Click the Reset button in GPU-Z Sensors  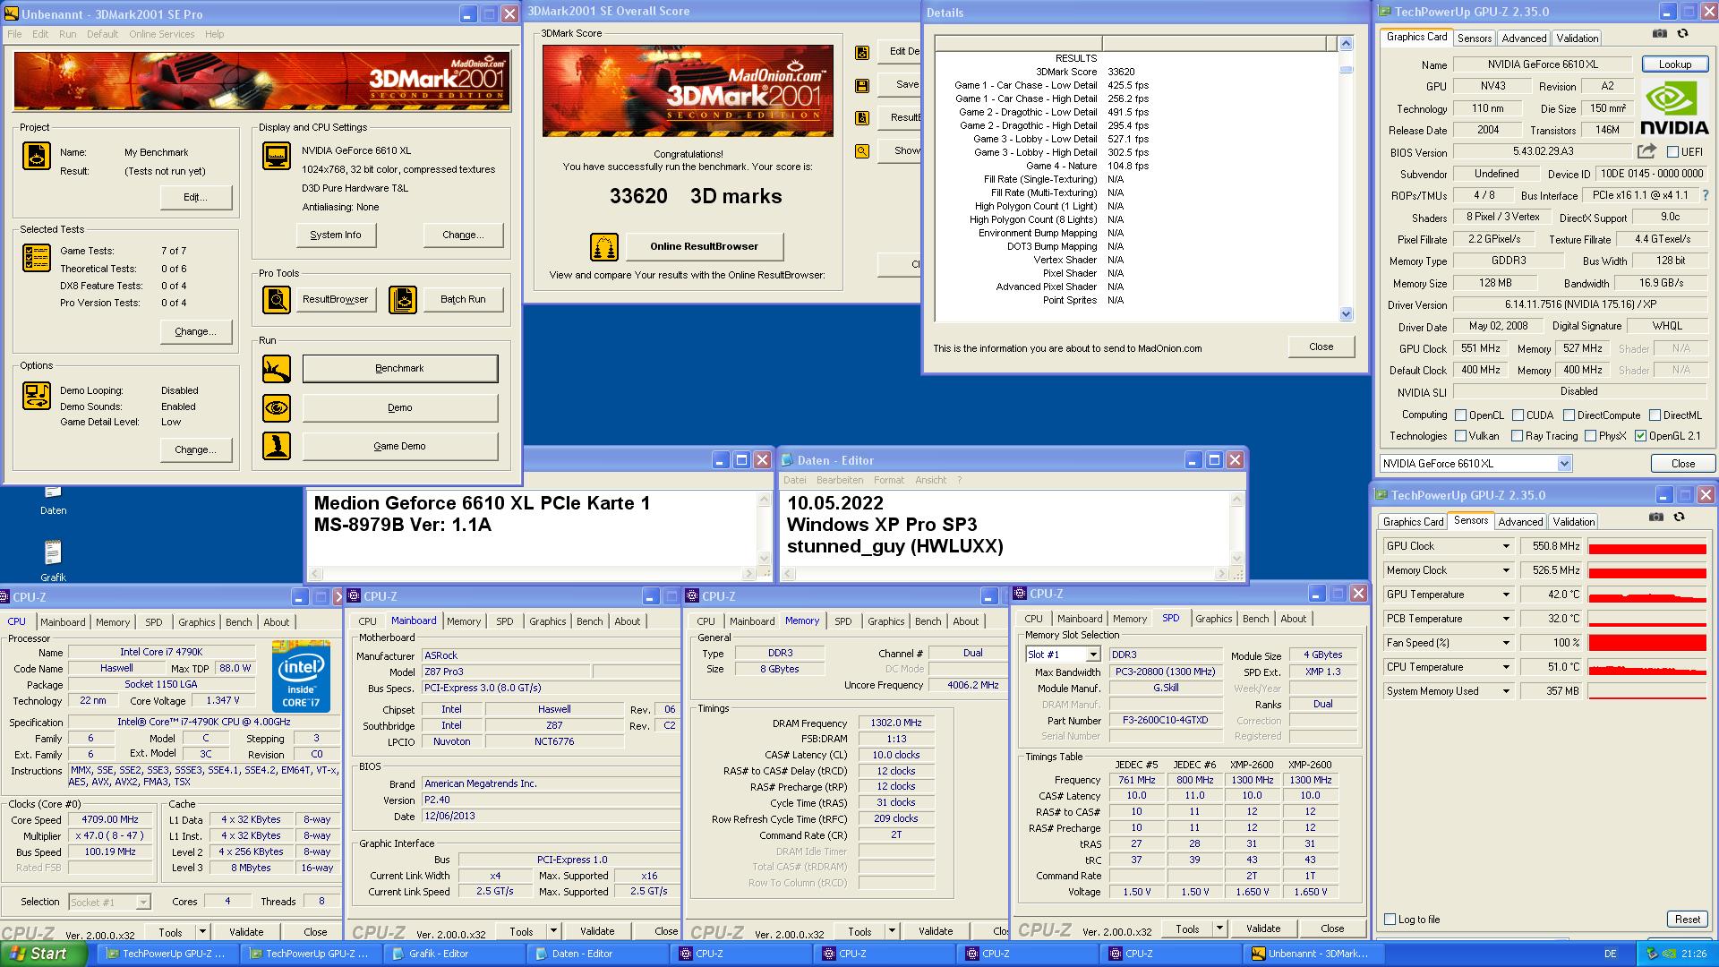[x=1687, y=920]
